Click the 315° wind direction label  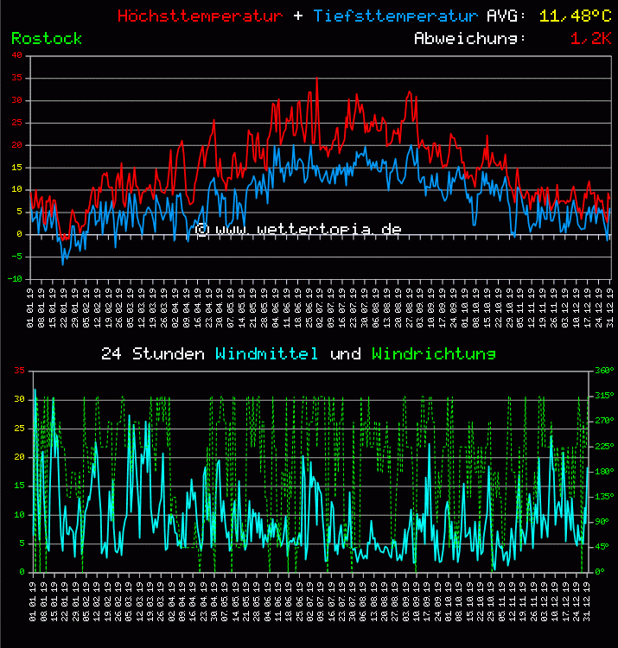pyautogui.click(x=604, y=396)
